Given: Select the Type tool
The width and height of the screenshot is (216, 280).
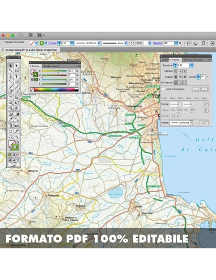Looking at the screenshot, I should pos(16,76).
